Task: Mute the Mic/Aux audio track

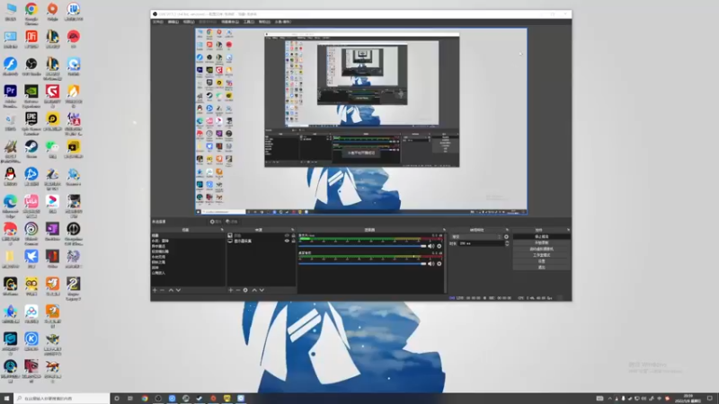Action: point(431,246)
